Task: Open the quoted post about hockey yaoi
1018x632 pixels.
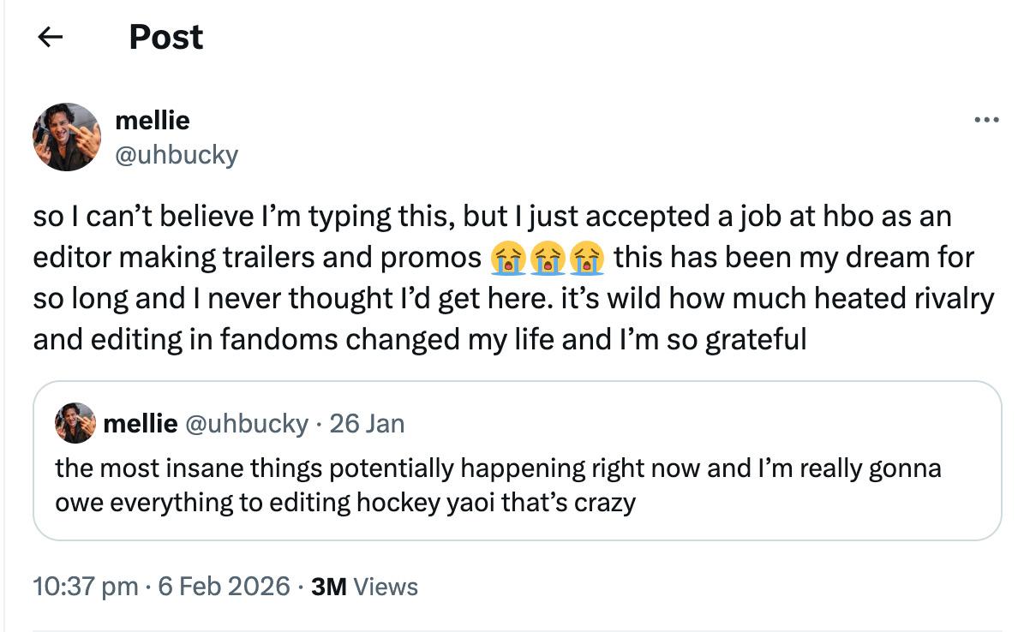Action: coord(517,485)
